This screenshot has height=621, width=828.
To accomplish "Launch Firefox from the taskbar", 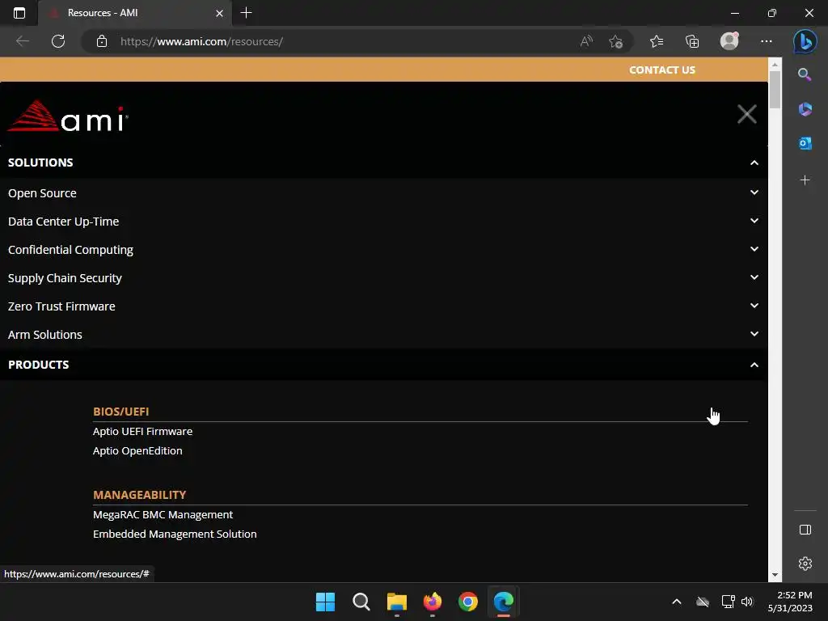I will coord(433,602).
